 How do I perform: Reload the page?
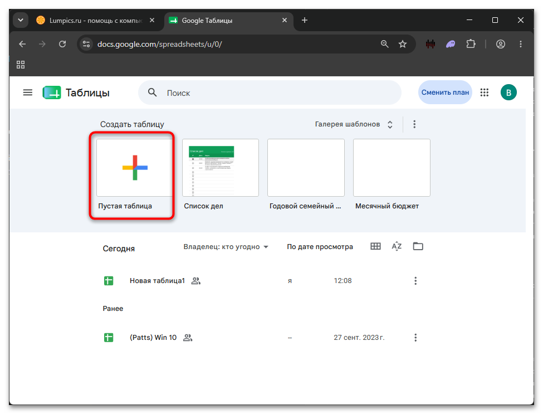coord(62,44)
